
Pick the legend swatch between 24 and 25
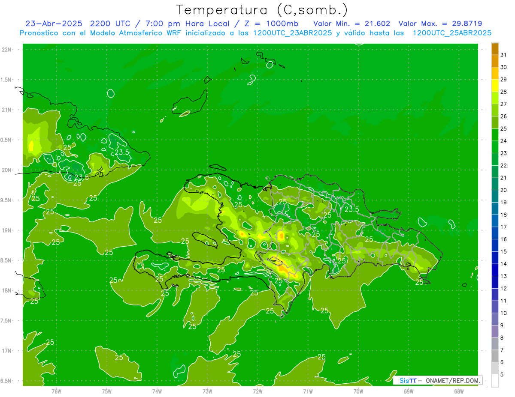(495, 135)
